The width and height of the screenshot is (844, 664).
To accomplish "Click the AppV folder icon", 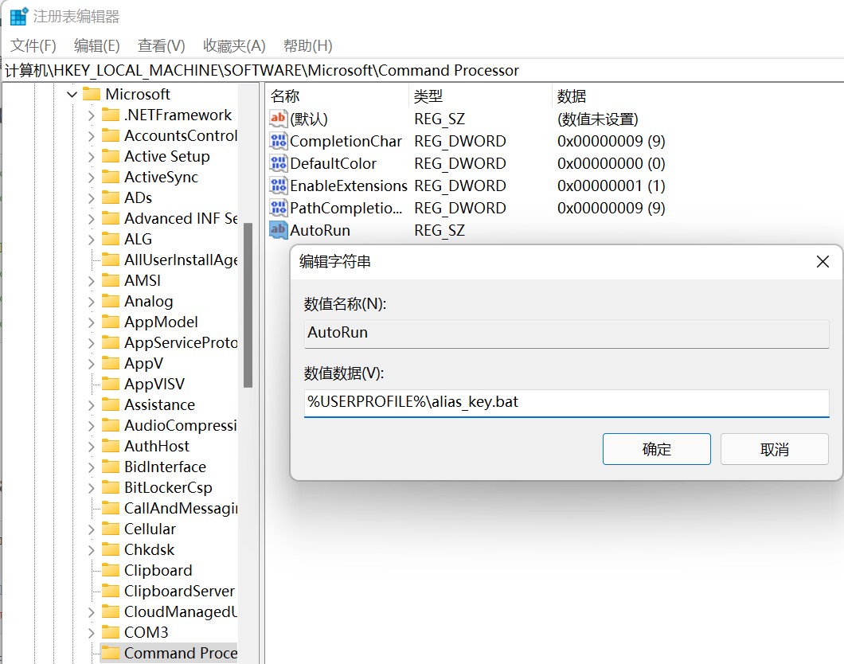I will 111,363.
